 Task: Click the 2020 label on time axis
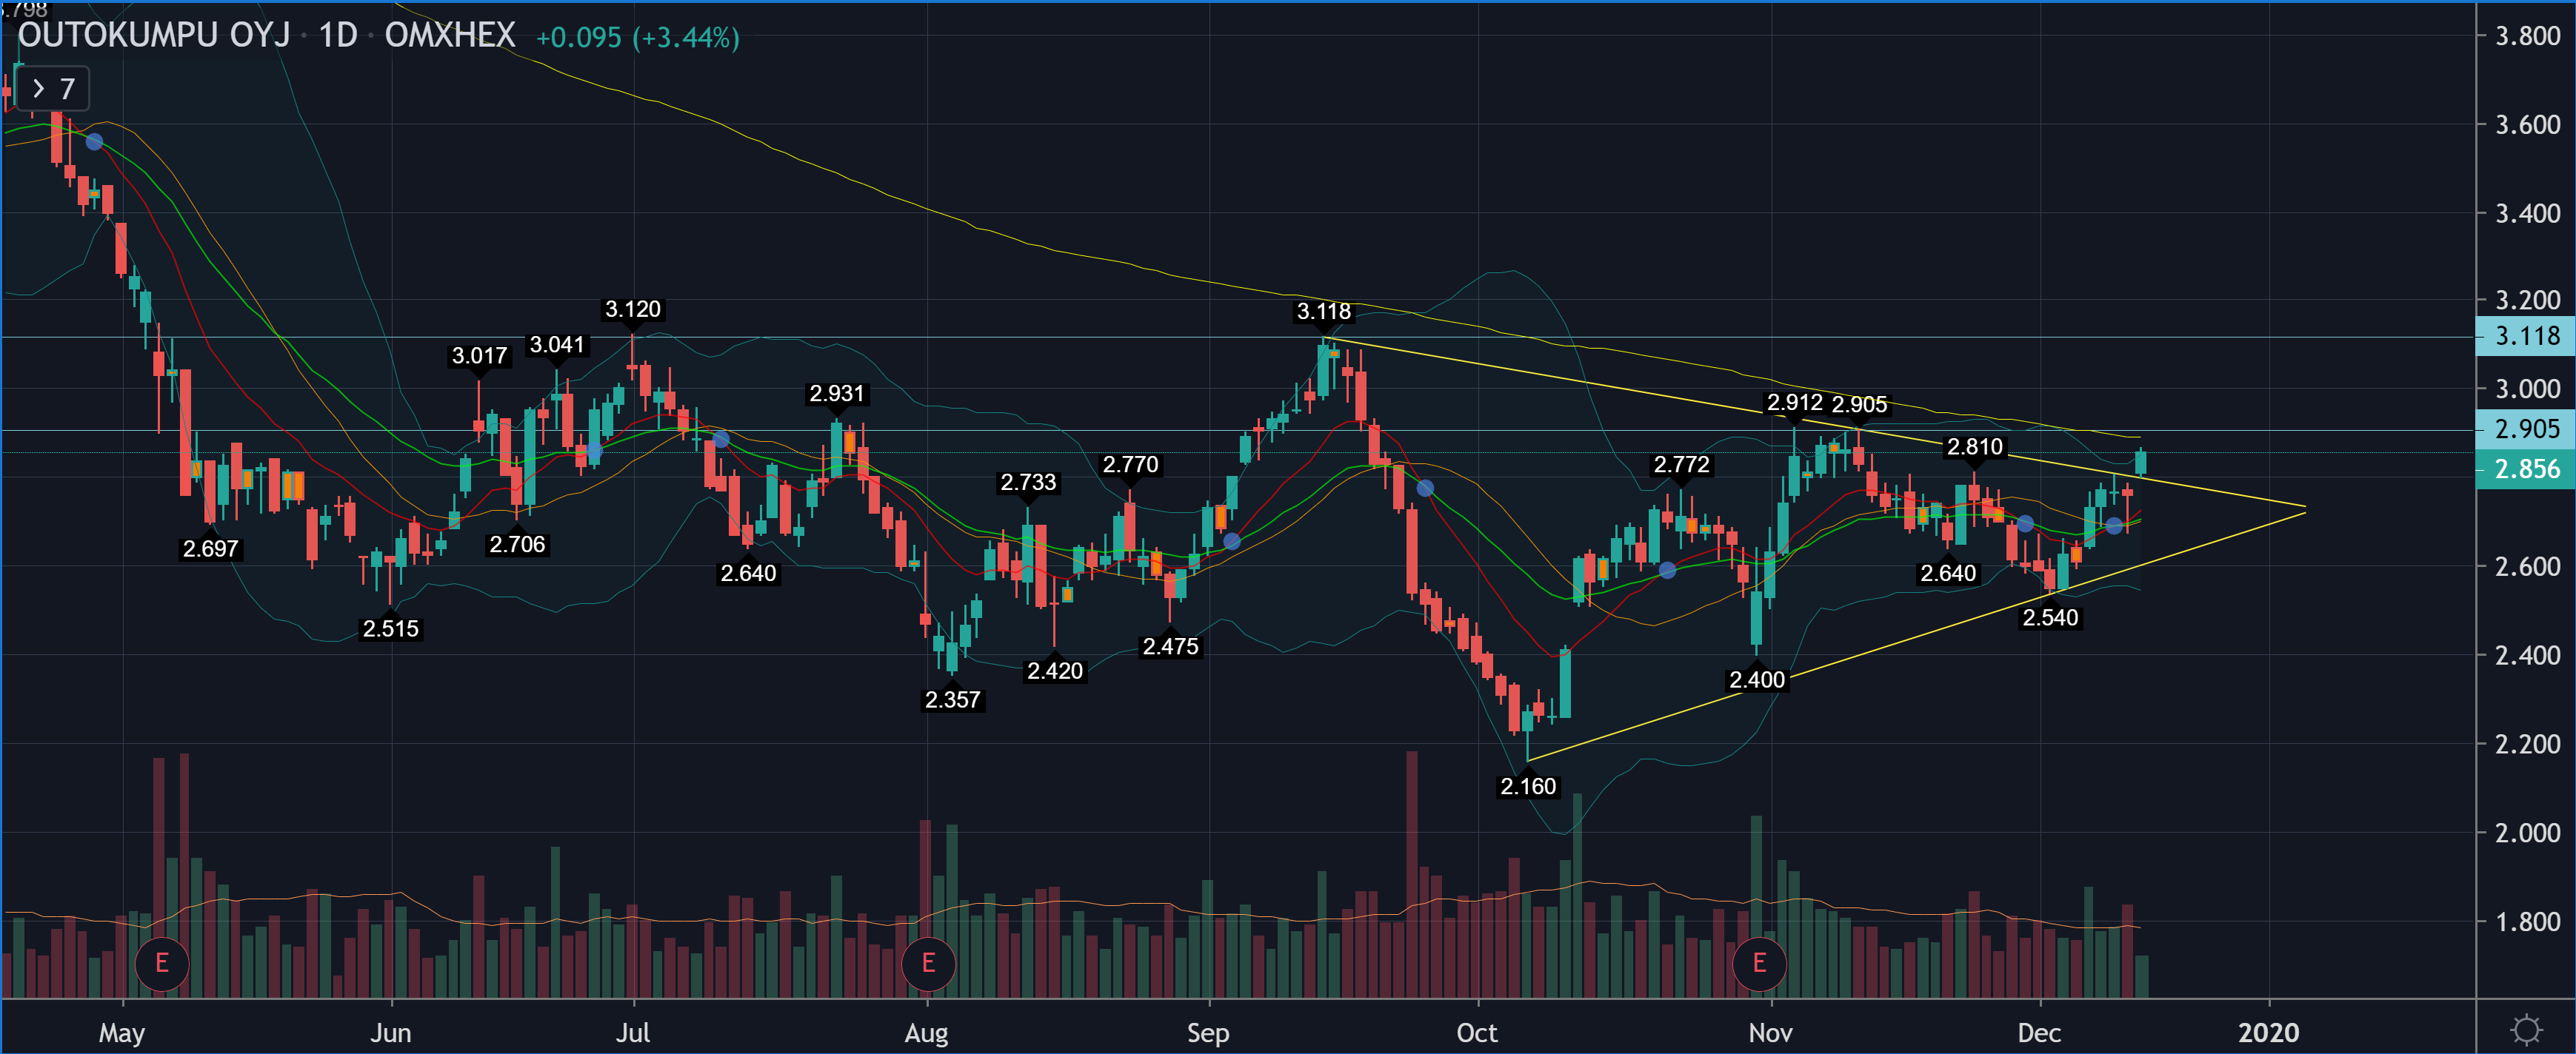point(2268,1032)
